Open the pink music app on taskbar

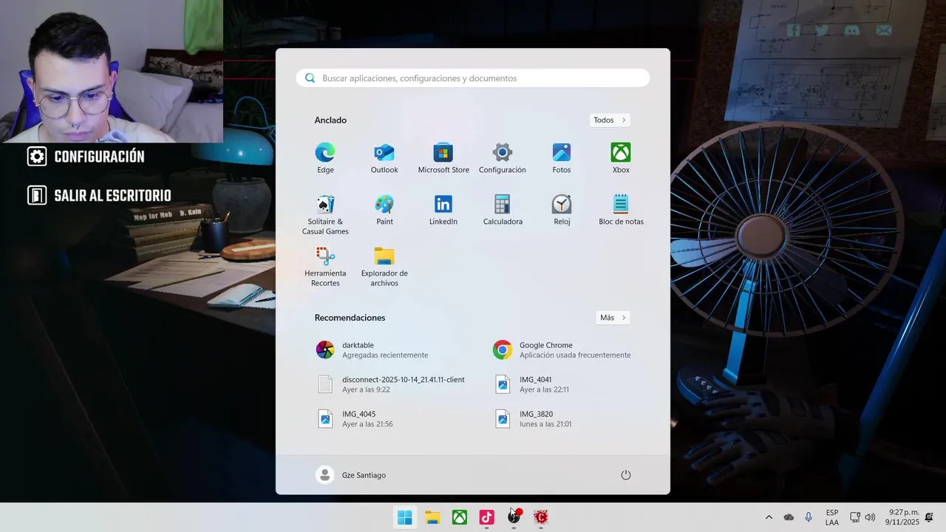486,517
